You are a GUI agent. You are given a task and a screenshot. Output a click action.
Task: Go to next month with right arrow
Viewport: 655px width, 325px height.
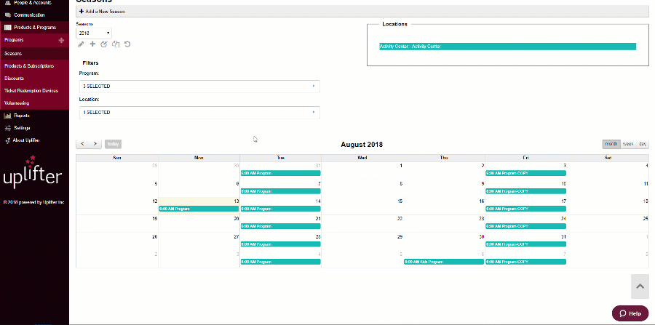95,144
